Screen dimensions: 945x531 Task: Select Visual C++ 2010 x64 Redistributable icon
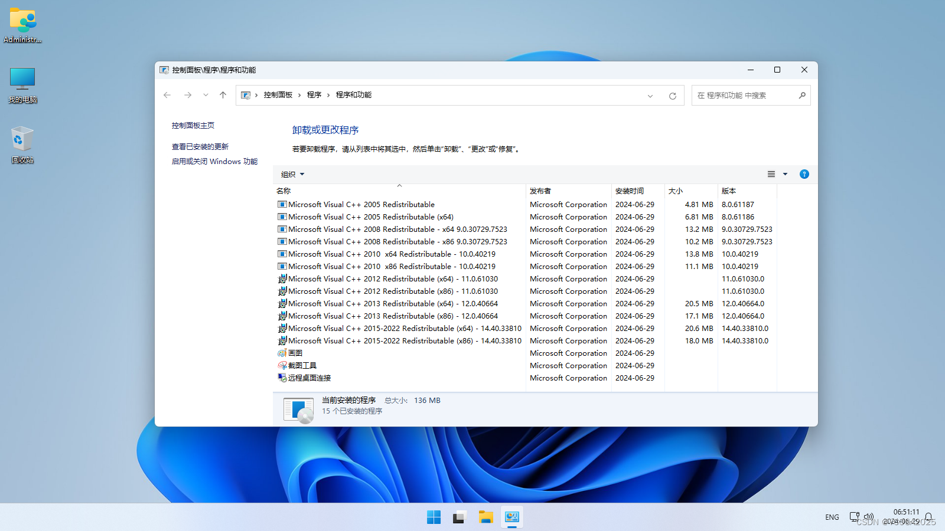coord(282,254)
